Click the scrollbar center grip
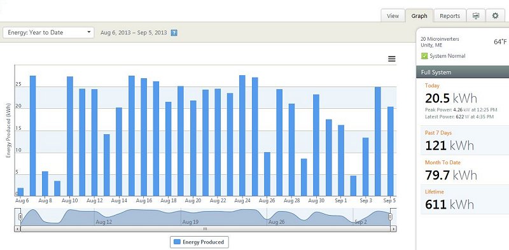The height and width of the screenshot is (250, 509). tap(205, 229)
